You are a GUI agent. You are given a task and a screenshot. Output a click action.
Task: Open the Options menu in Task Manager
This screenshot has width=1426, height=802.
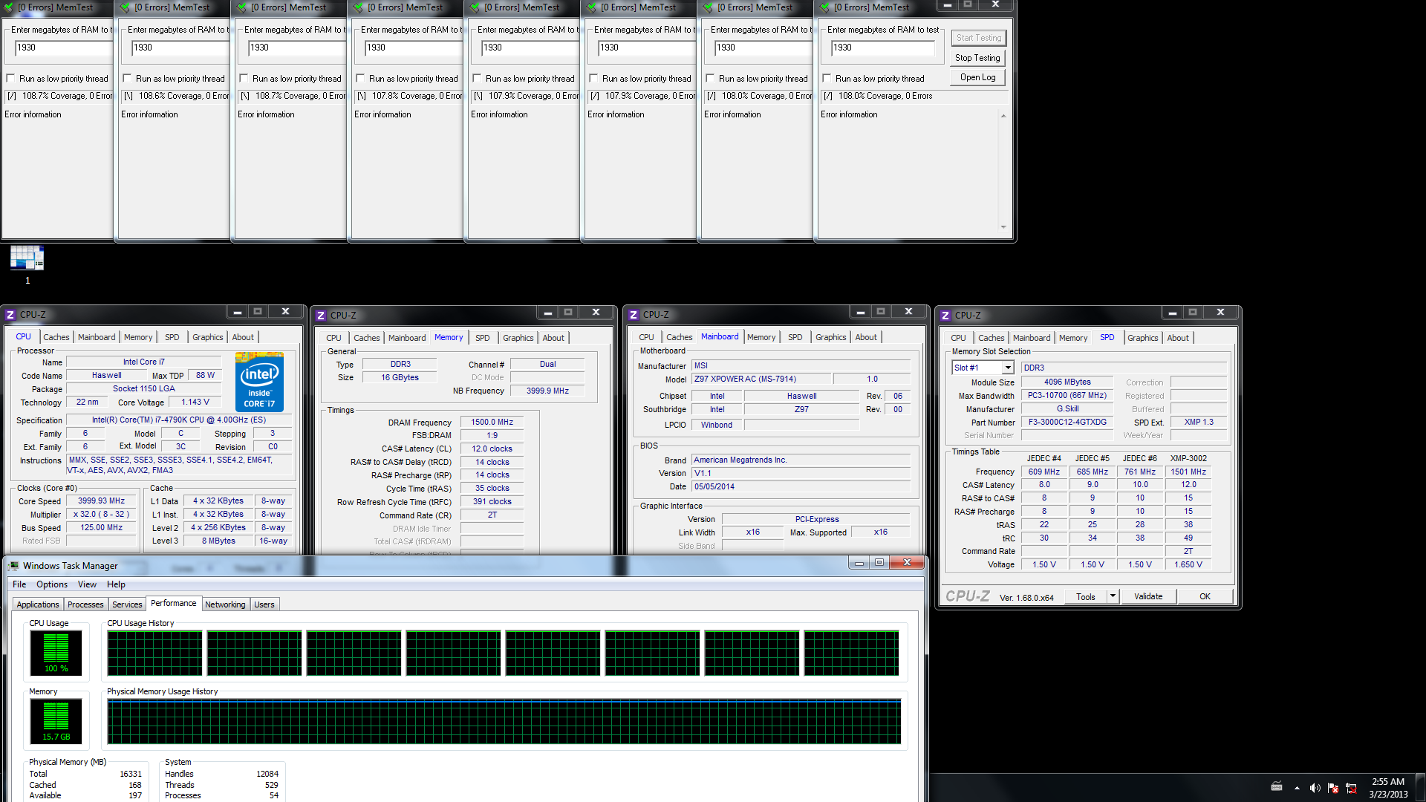pyautogui.click(x=52, y=584)
